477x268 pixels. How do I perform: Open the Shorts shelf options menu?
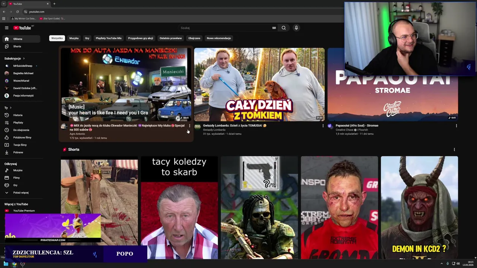[x=454, y=150]
